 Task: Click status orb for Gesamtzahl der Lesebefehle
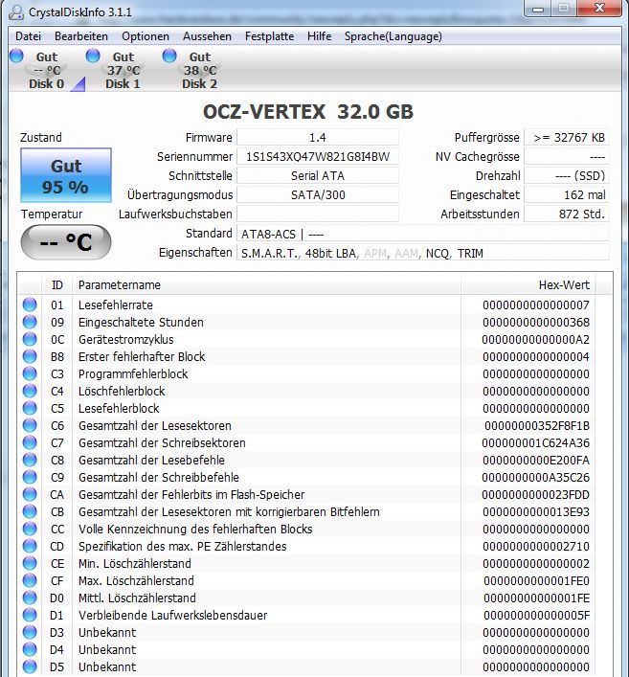click(x=30, y=460)
